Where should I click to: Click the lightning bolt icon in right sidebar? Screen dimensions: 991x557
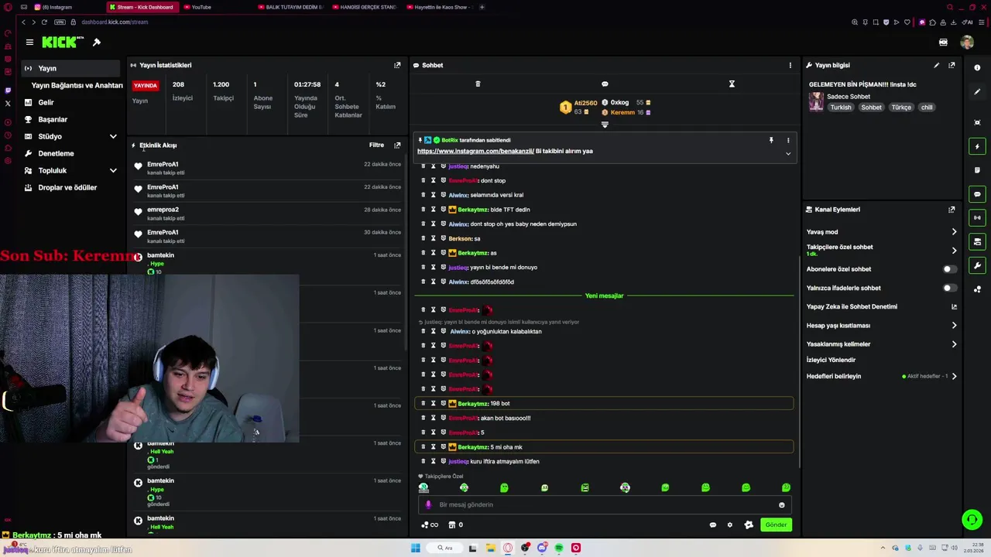pos(977,146)
